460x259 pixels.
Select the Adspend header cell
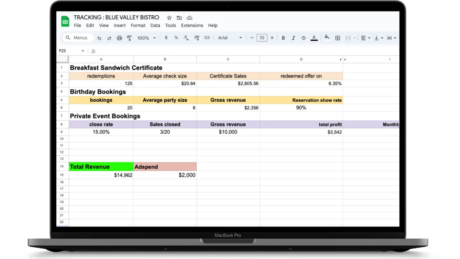pyautogui.click(x=165, y=167)
